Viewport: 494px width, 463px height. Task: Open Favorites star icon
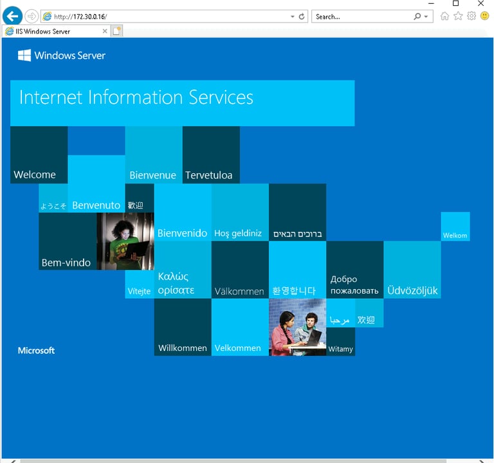pos(458,15)
